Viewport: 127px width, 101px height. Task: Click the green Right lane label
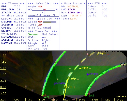(90, 95)
